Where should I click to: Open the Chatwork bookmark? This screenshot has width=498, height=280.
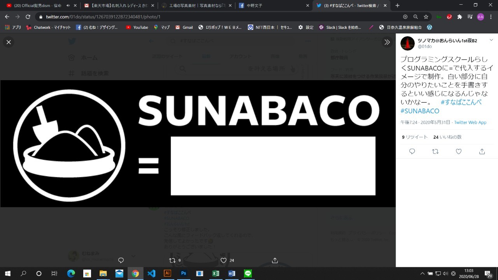pos(48,27)
